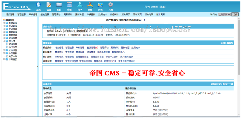Open 管理会员 in the quick menu
Viewport: 241px width, 118px height.
coord(69,57)
